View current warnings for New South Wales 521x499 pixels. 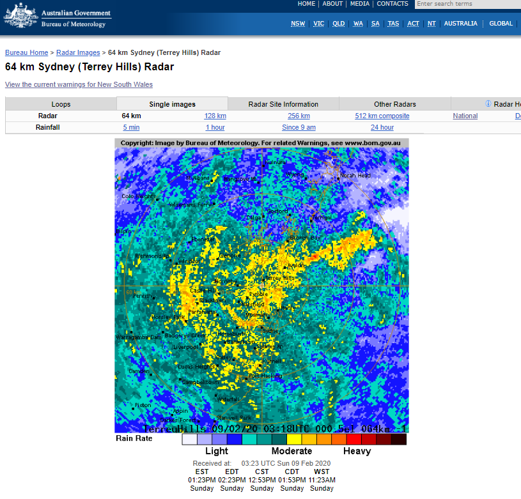click(x=79, y=84)
